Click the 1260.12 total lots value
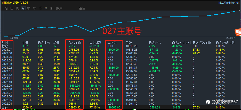Viewport: 241px width, 110px height. (28, 107)
